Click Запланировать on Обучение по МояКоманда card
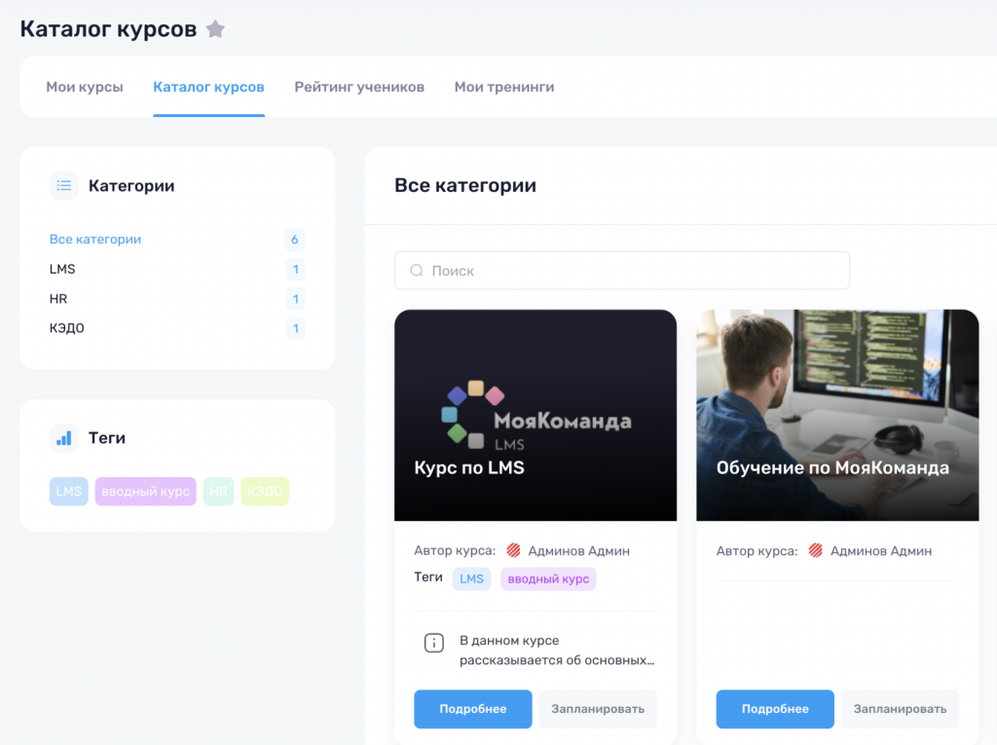The height and width of the screenshot is (745, 997). (900, 709)
